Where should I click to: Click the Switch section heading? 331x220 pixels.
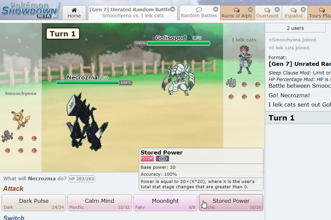14,217
